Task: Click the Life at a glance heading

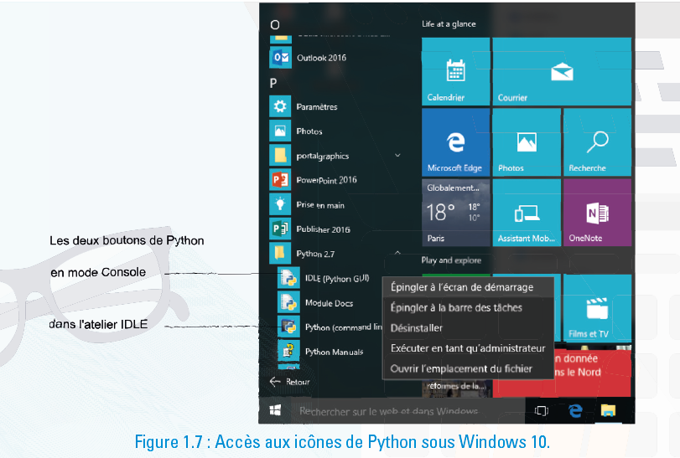Action: (449, 24)
